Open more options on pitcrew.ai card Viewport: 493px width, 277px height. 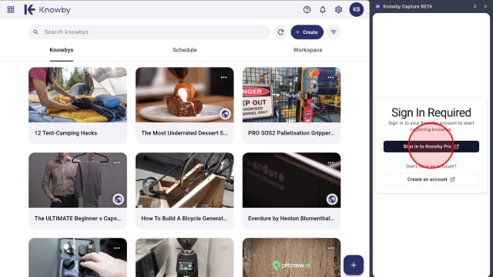(x=330, y=248)
